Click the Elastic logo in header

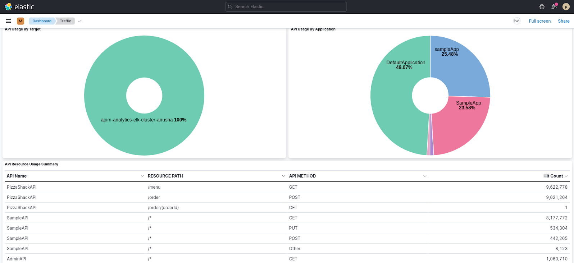point(19,7)
